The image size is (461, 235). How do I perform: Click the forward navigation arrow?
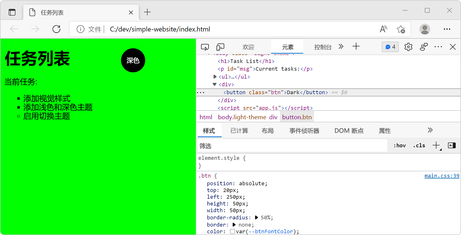click(x=35, y=29)
